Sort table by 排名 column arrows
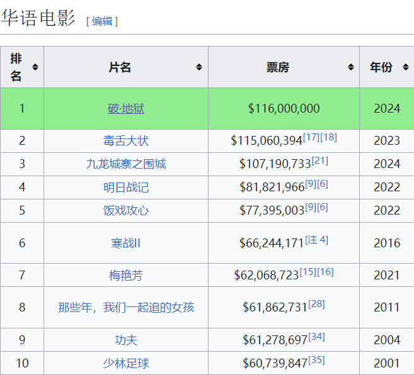Screen dimensions: 414x375 pos(35,67)
